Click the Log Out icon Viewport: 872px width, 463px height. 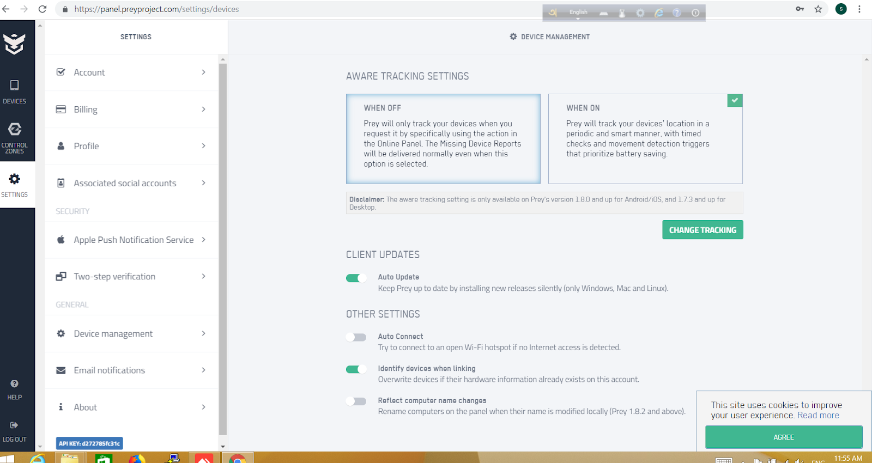pos(14,425)
